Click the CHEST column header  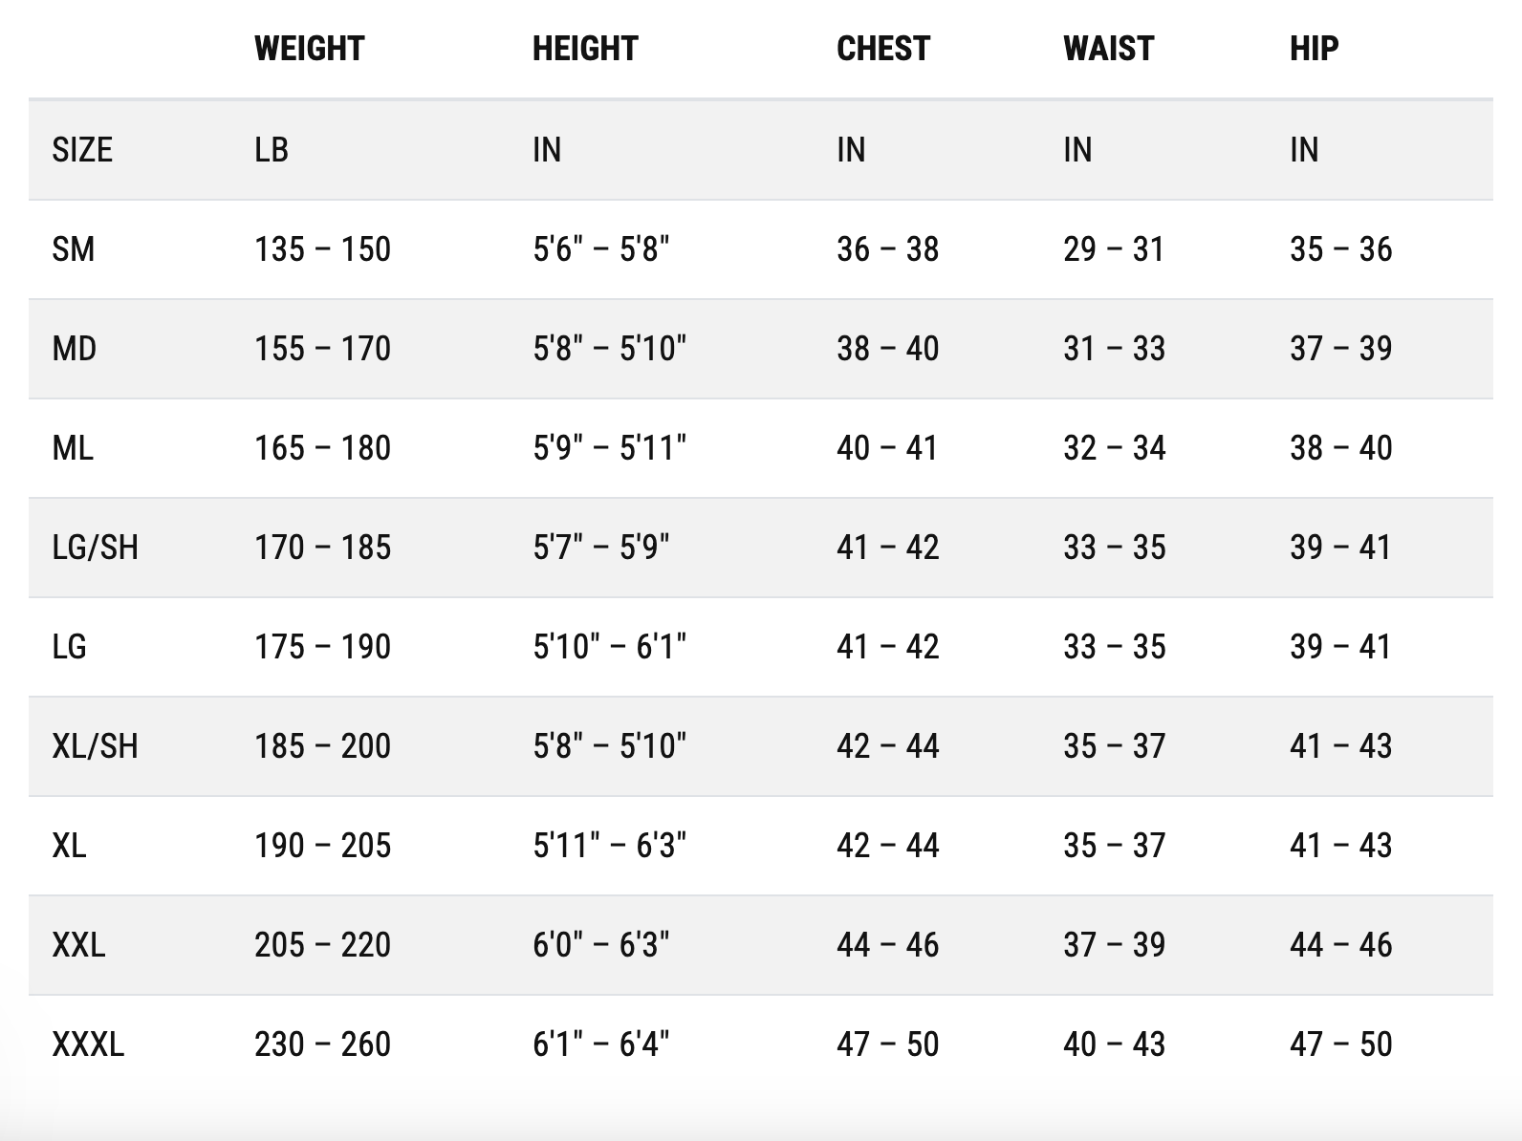(x=882, y=49)
